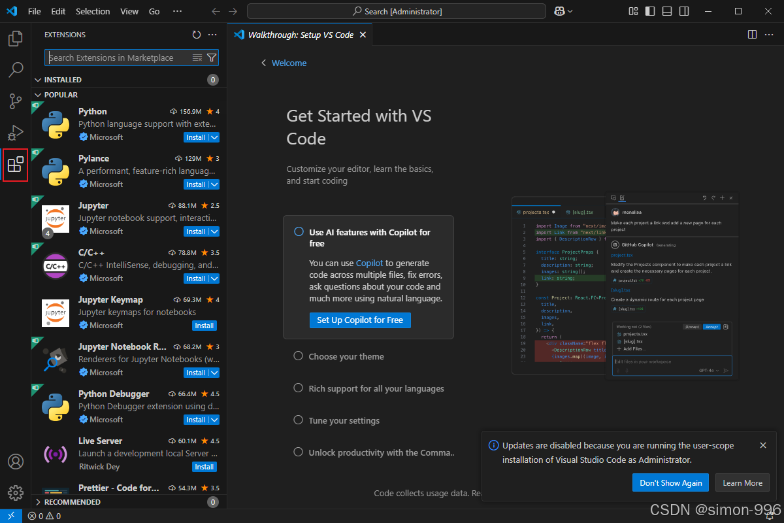Toggle Primary Side Bar layout icon
Screen dimensions: 784x523
tap(649, 11)
